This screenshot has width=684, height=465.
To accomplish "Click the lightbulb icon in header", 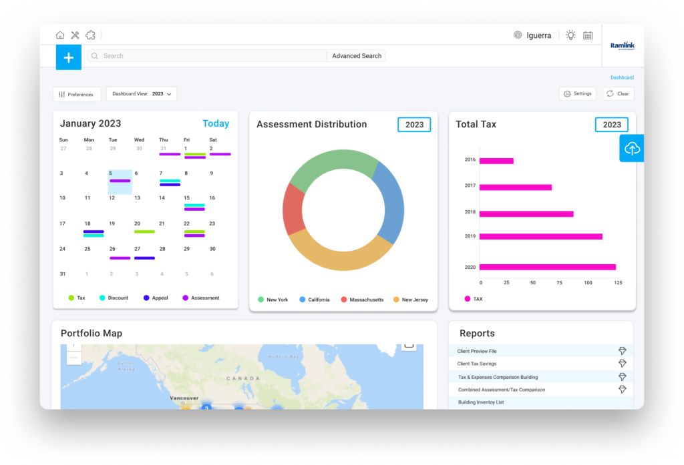I will pos(570,35).
